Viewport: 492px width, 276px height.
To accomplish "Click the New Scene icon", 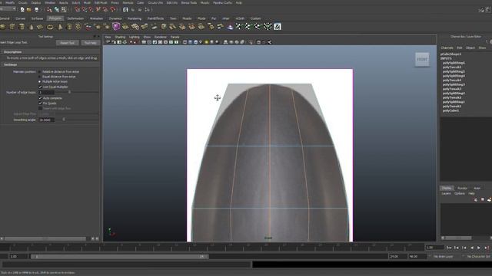I will point(22,10).
